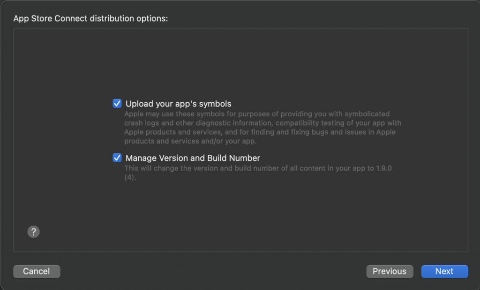Click the symbols description paragraph starting "Apple may use"
Screen dimensions: 480x290
tap(262, 128)
